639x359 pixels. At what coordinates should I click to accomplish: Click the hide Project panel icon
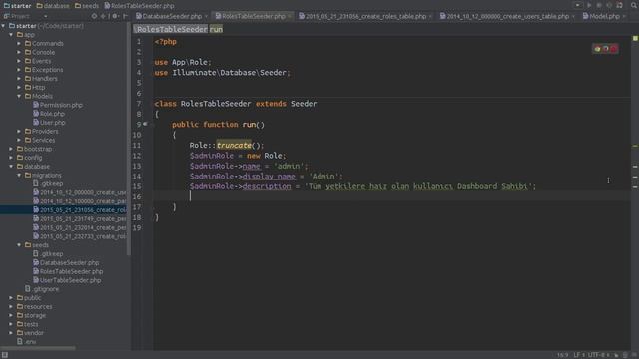pos(125,16)
